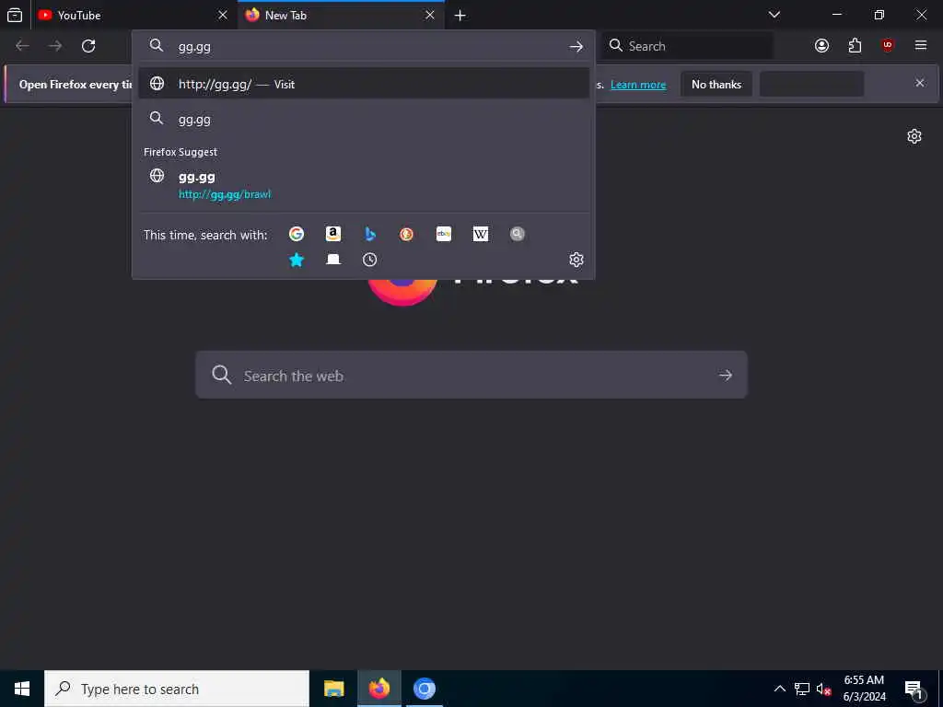Click the Search the web field

click(x=471, y=375)
